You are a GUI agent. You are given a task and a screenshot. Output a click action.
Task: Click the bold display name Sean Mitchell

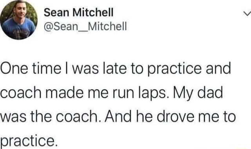point(79,13)
